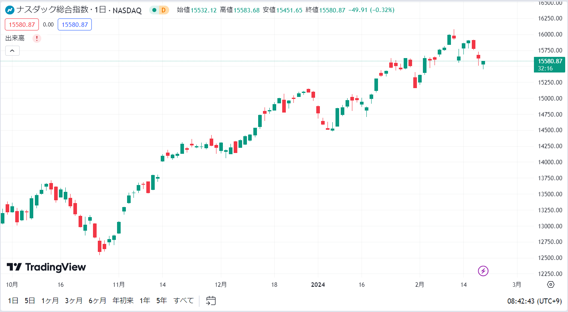
Task: Click the 11月 label on time axis
Action: [x=119, y=285]
